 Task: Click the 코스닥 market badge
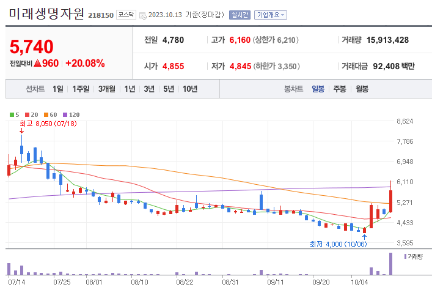coord(126,15)
